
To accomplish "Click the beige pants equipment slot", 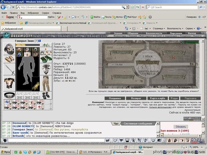I will point(46,83).
